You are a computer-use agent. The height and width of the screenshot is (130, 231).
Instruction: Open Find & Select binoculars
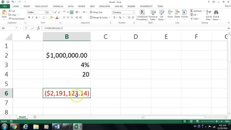216,15
